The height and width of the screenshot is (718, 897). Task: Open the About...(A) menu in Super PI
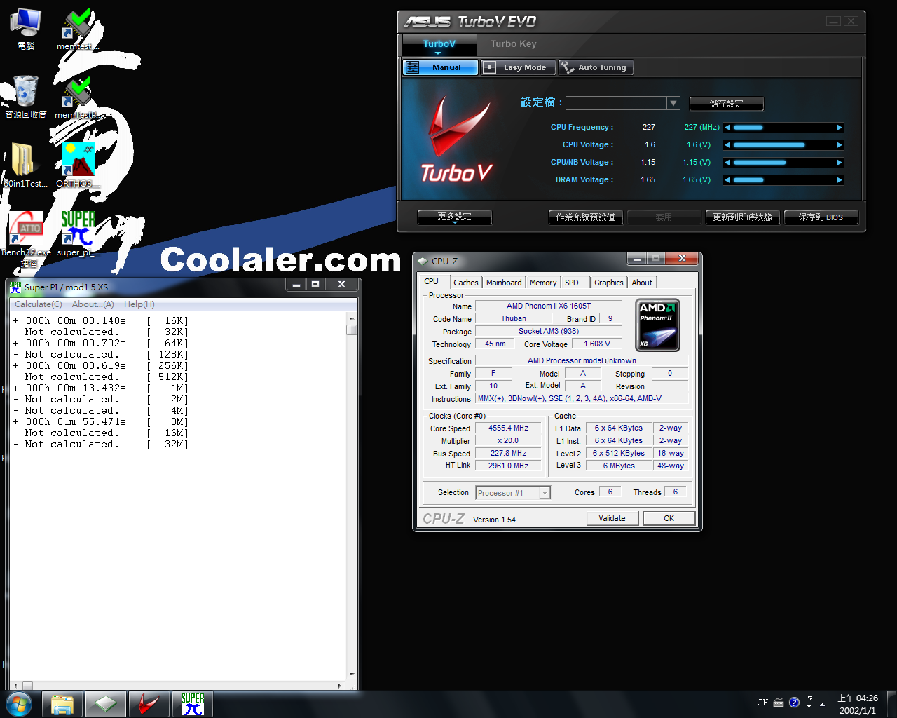93,304
